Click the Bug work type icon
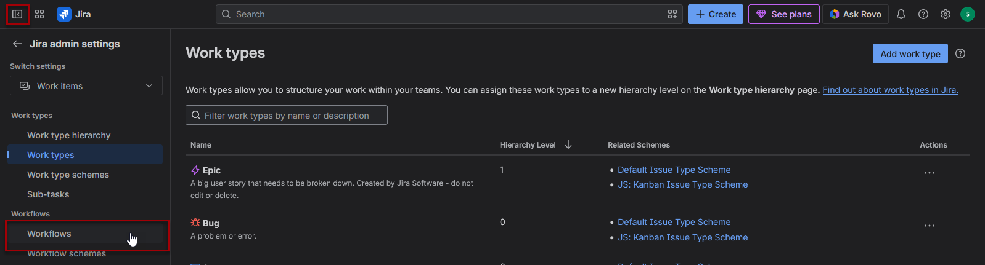This screenshot has width=985, height=265. click(x=195, y=223)
